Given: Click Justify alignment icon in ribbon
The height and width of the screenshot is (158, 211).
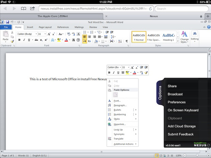Looking at the screenshot, I should coord(100,37).
